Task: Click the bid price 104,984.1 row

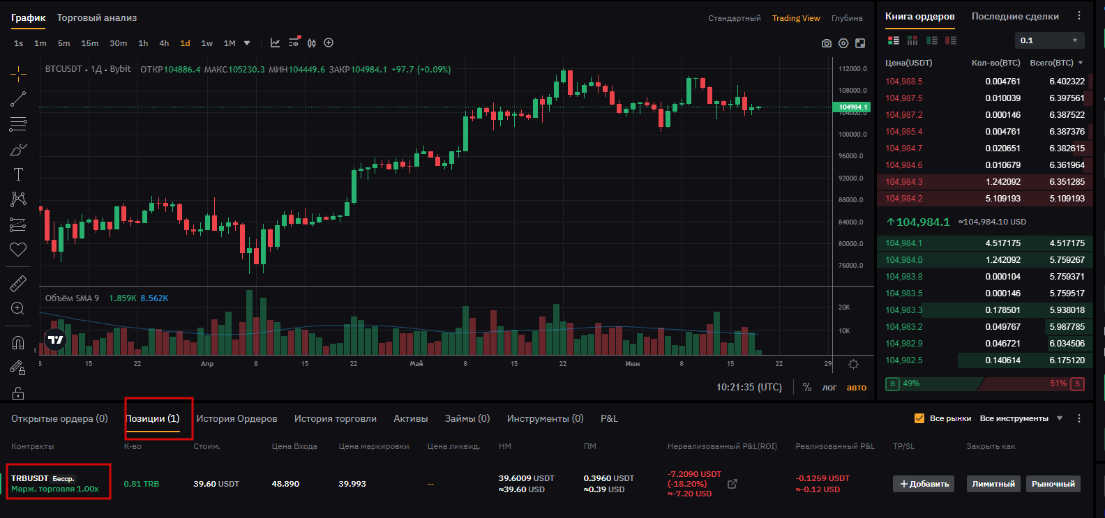Action: [984, 243]
